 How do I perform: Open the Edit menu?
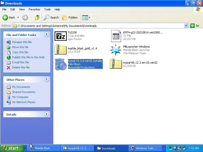(x=13, y=9)
